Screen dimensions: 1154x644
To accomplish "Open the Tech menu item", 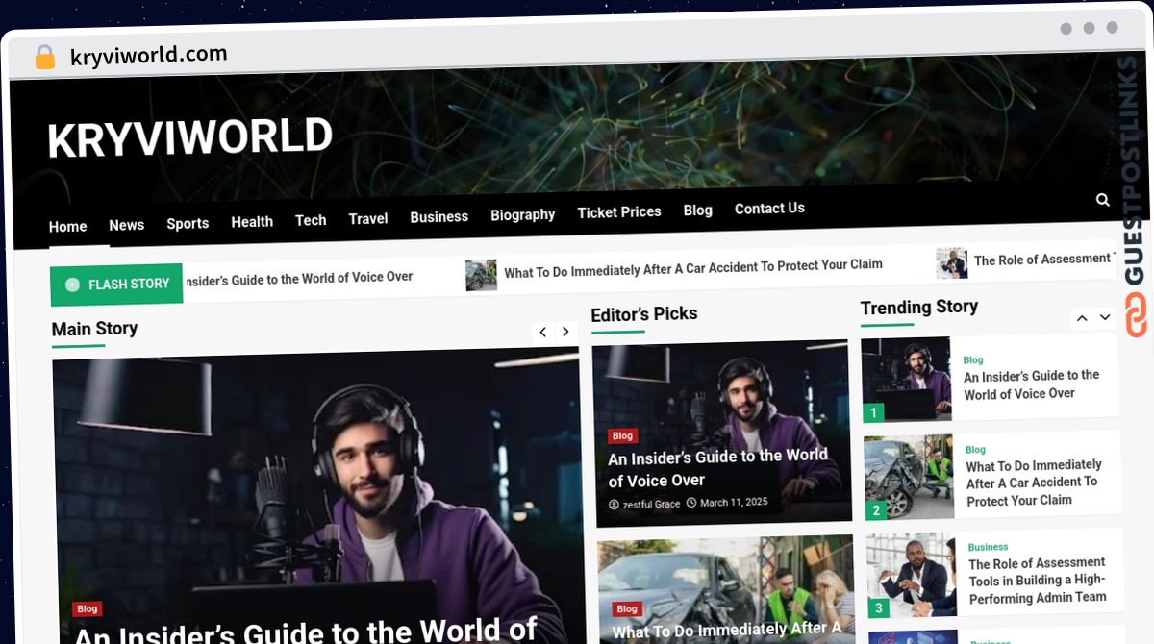I will (311, 220).
